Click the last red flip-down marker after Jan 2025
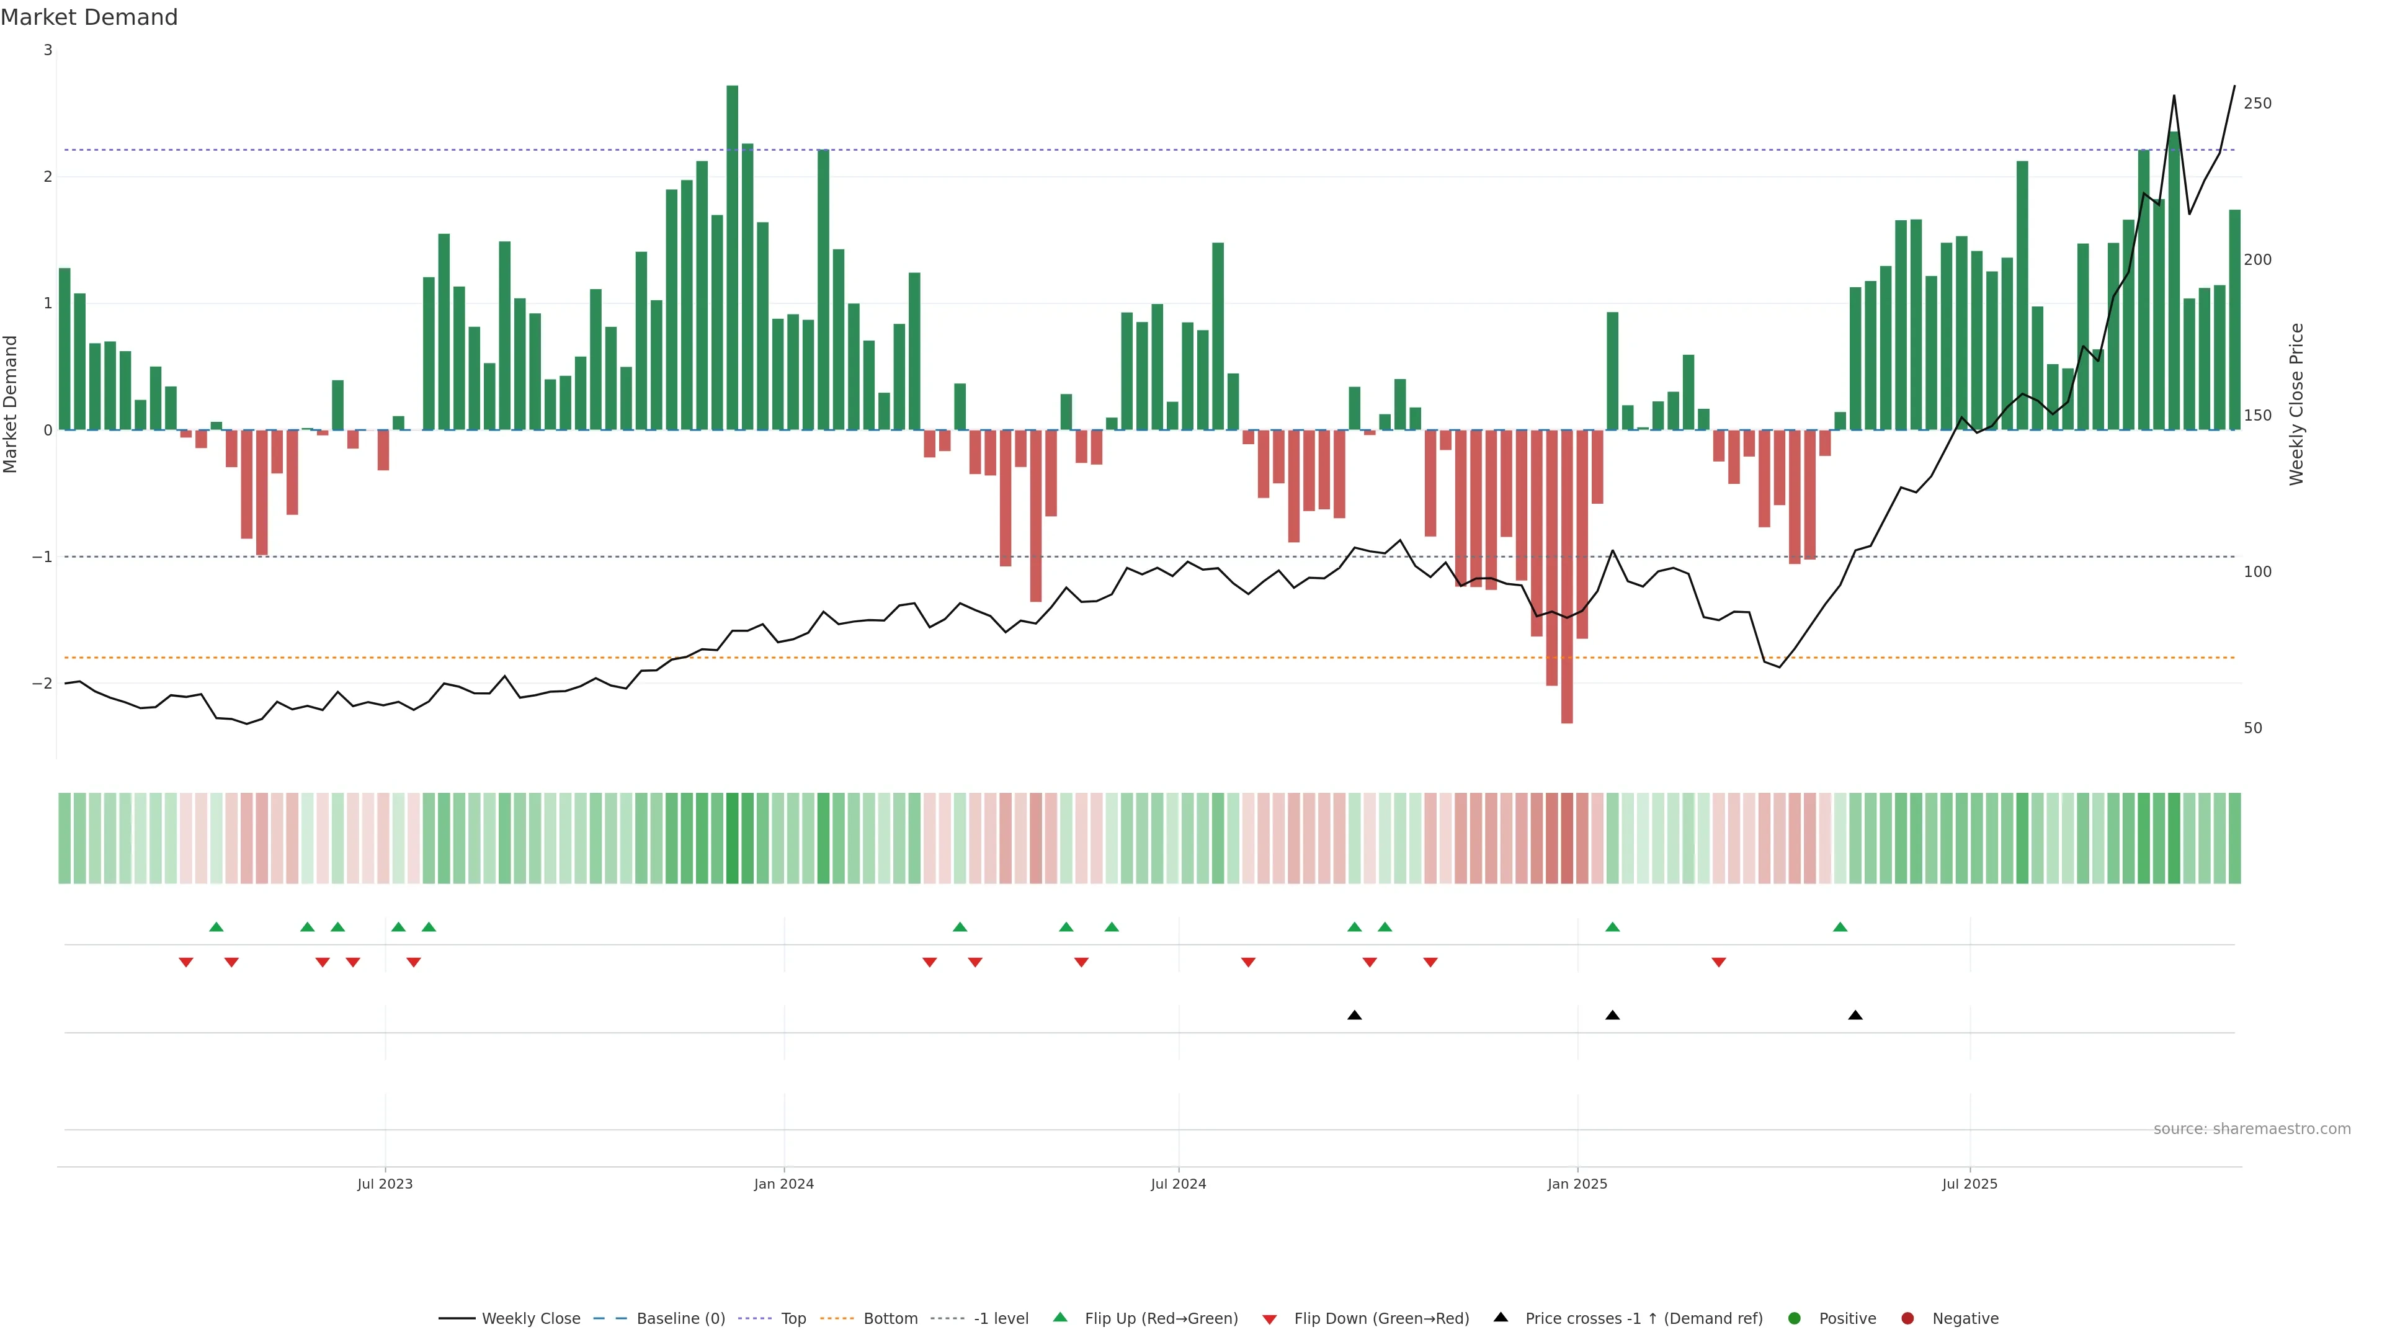 [x=1719, y=963]
